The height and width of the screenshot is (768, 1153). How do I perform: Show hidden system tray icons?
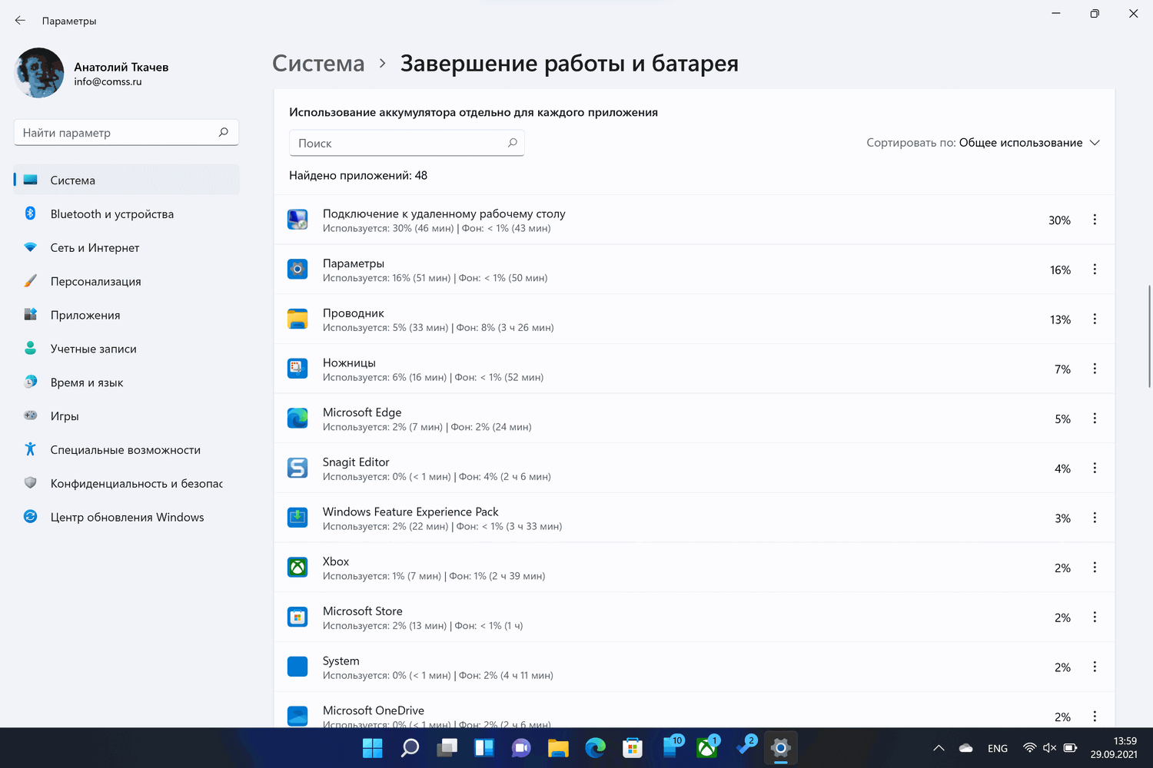pos(939,748)
